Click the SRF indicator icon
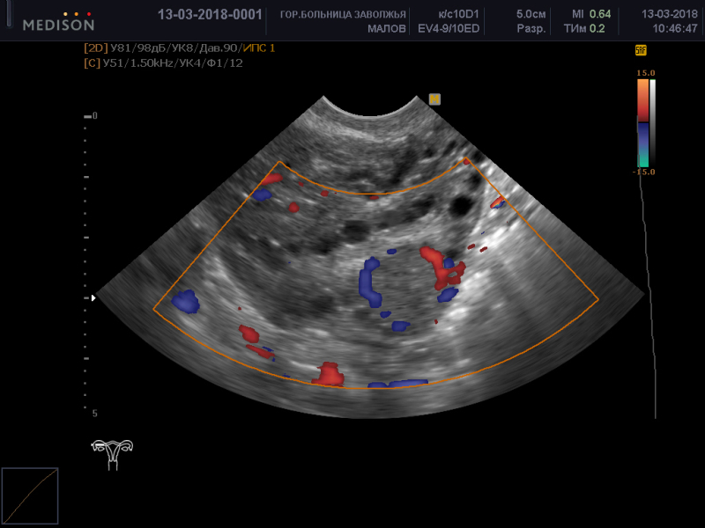Screen dimensions: 705x528 [641, 50]
